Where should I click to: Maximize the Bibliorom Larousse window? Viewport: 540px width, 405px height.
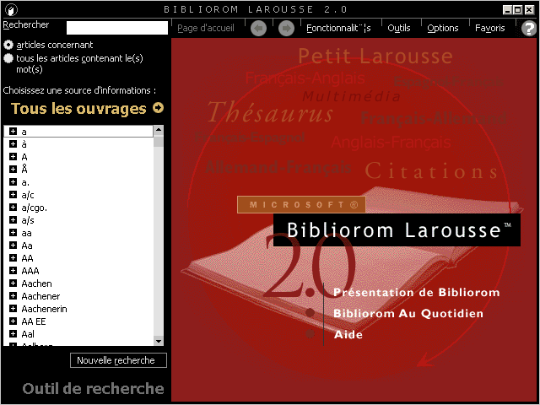(517, 9)
